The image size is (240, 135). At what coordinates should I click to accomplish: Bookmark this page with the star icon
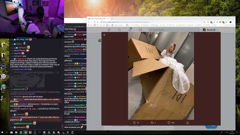(x=204, y=22)
